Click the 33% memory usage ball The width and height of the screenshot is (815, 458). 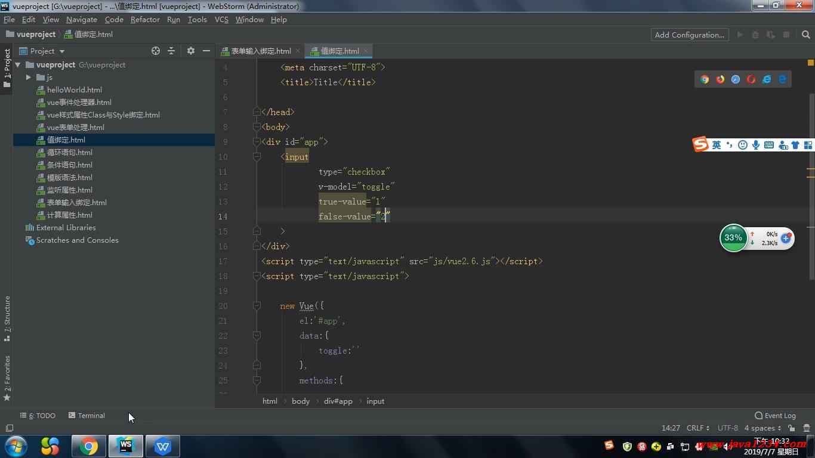(x=733, y=237)
